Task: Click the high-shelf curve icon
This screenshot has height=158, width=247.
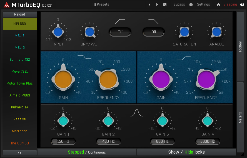Action: (x=184, y=58)
